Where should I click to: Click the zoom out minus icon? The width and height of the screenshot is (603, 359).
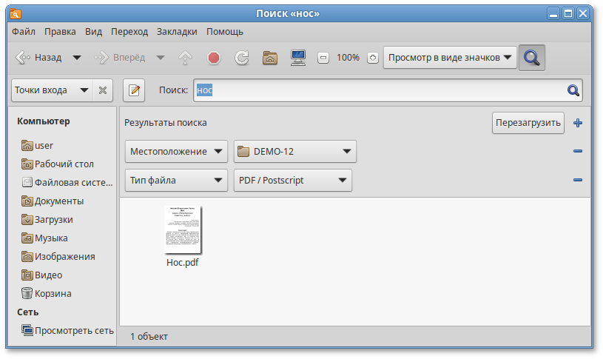323,58
